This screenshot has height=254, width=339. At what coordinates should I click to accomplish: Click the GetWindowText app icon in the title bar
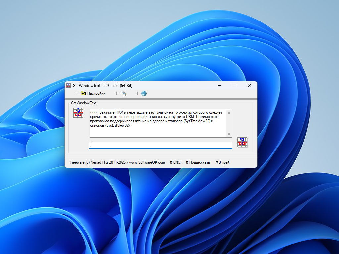68,85
